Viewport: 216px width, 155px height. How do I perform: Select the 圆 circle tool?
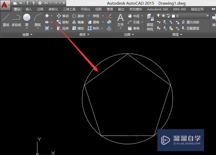coord(27,20)
